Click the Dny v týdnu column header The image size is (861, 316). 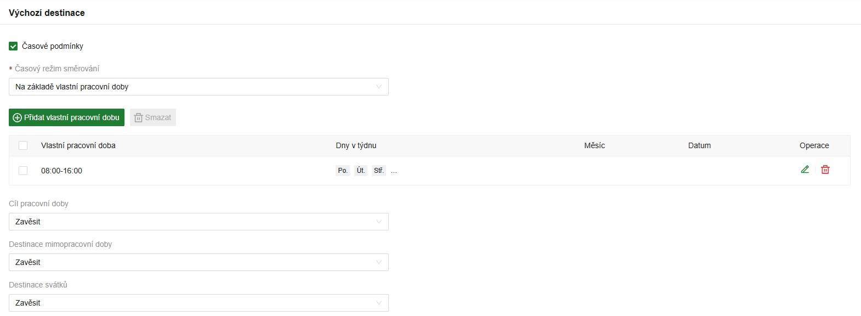tap(356, 145)
